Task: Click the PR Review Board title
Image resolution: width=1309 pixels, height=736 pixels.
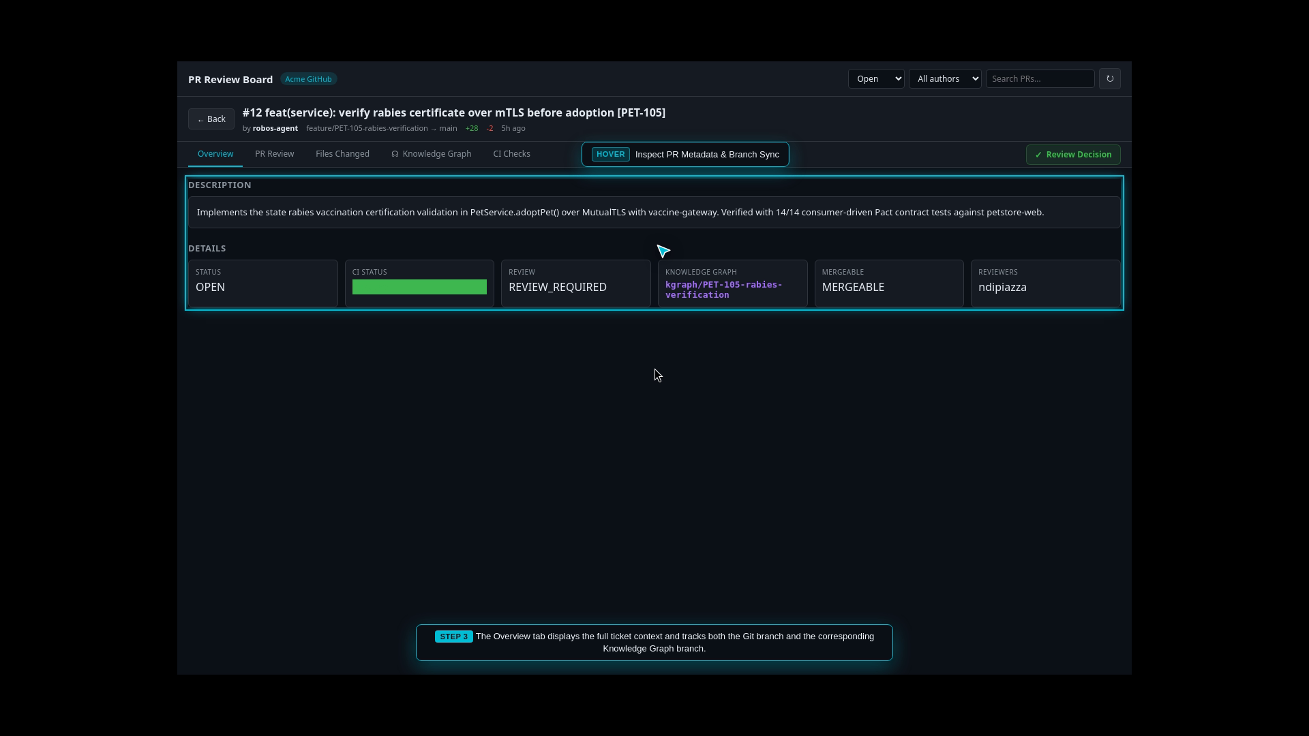Action: 230,80
